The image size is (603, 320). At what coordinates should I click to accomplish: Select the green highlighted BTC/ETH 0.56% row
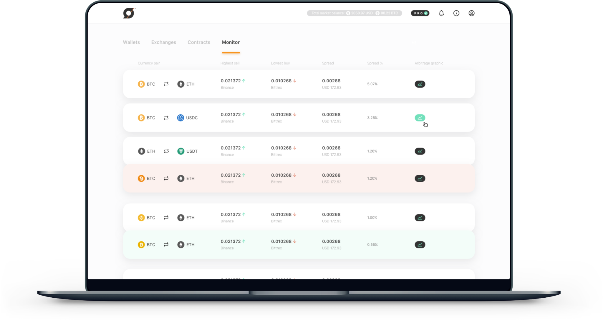pos(299,245)
